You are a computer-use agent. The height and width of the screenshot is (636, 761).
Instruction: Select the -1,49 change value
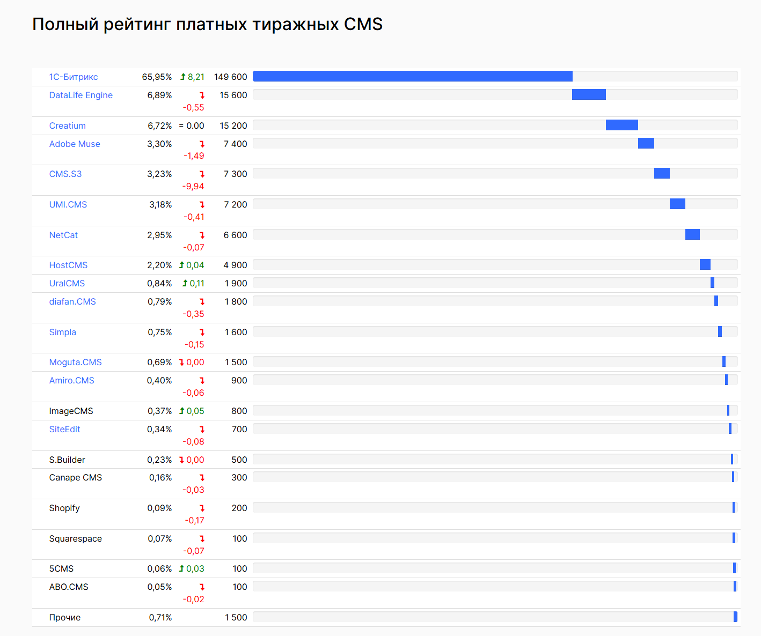tap(194, 156)
